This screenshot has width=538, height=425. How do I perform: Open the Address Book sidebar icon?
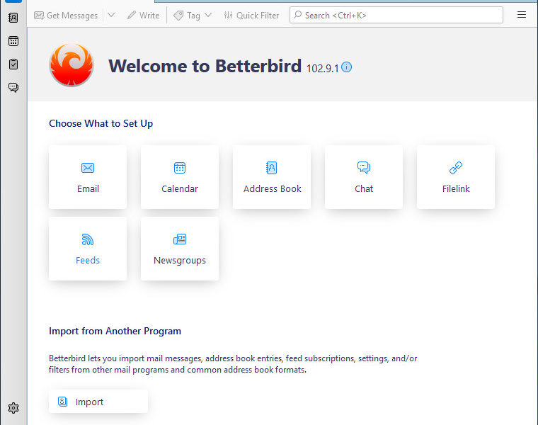pos(13,18)
